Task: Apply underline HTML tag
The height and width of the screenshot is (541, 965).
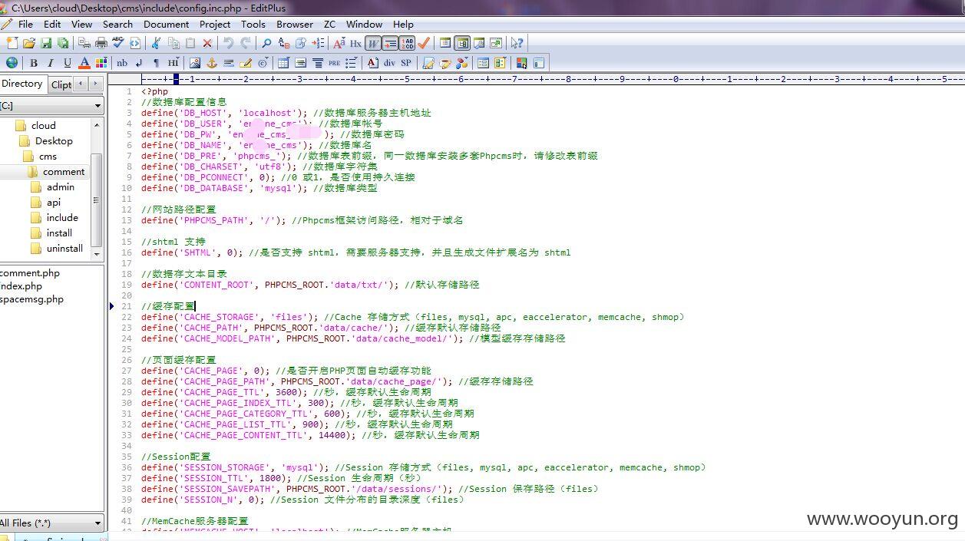Action: 67,63
